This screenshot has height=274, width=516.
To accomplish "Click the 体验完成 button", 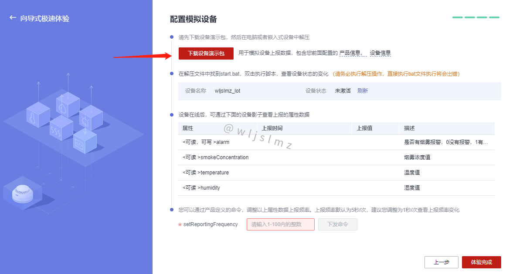I will [x=482, y=262].
